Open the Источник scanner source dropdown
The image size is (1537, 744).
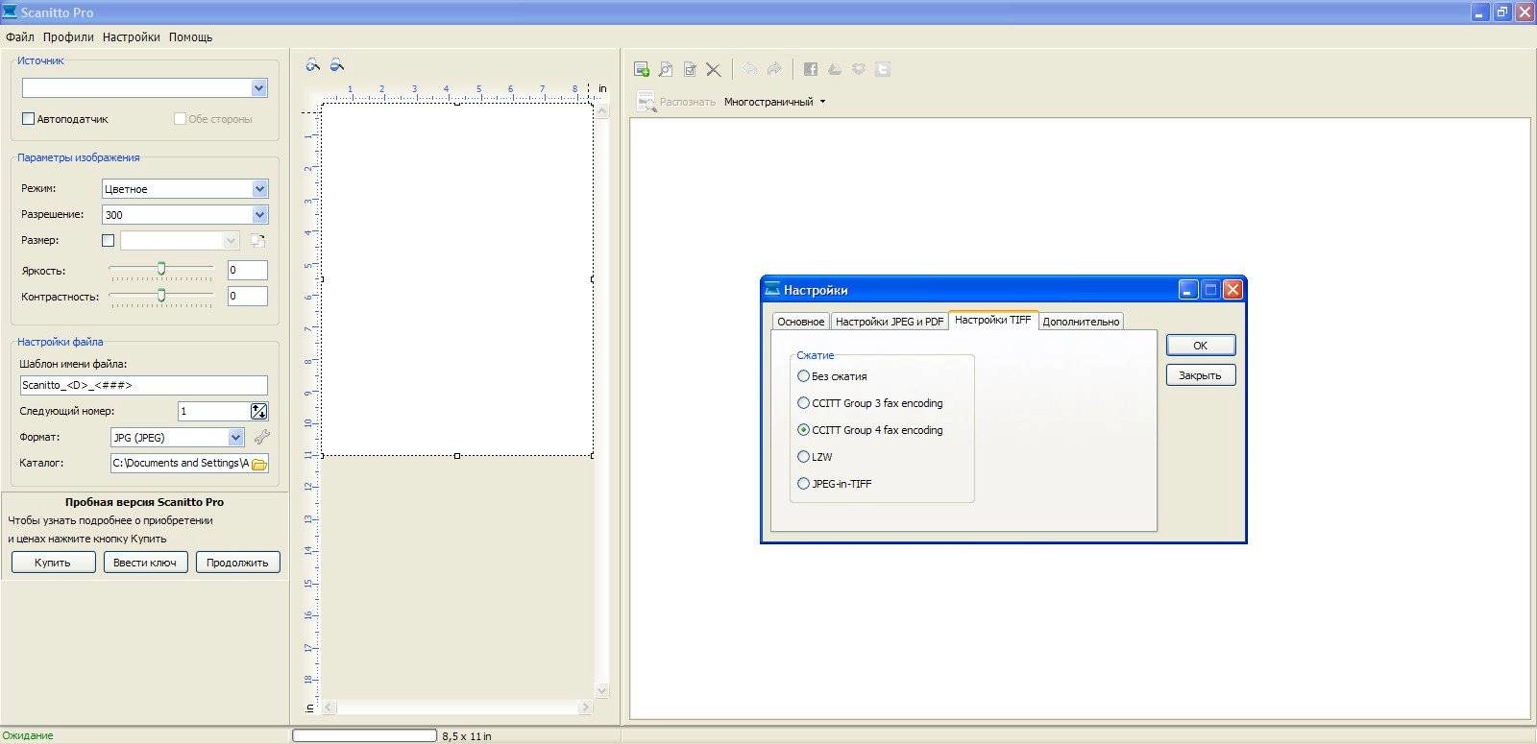point(258,88)
